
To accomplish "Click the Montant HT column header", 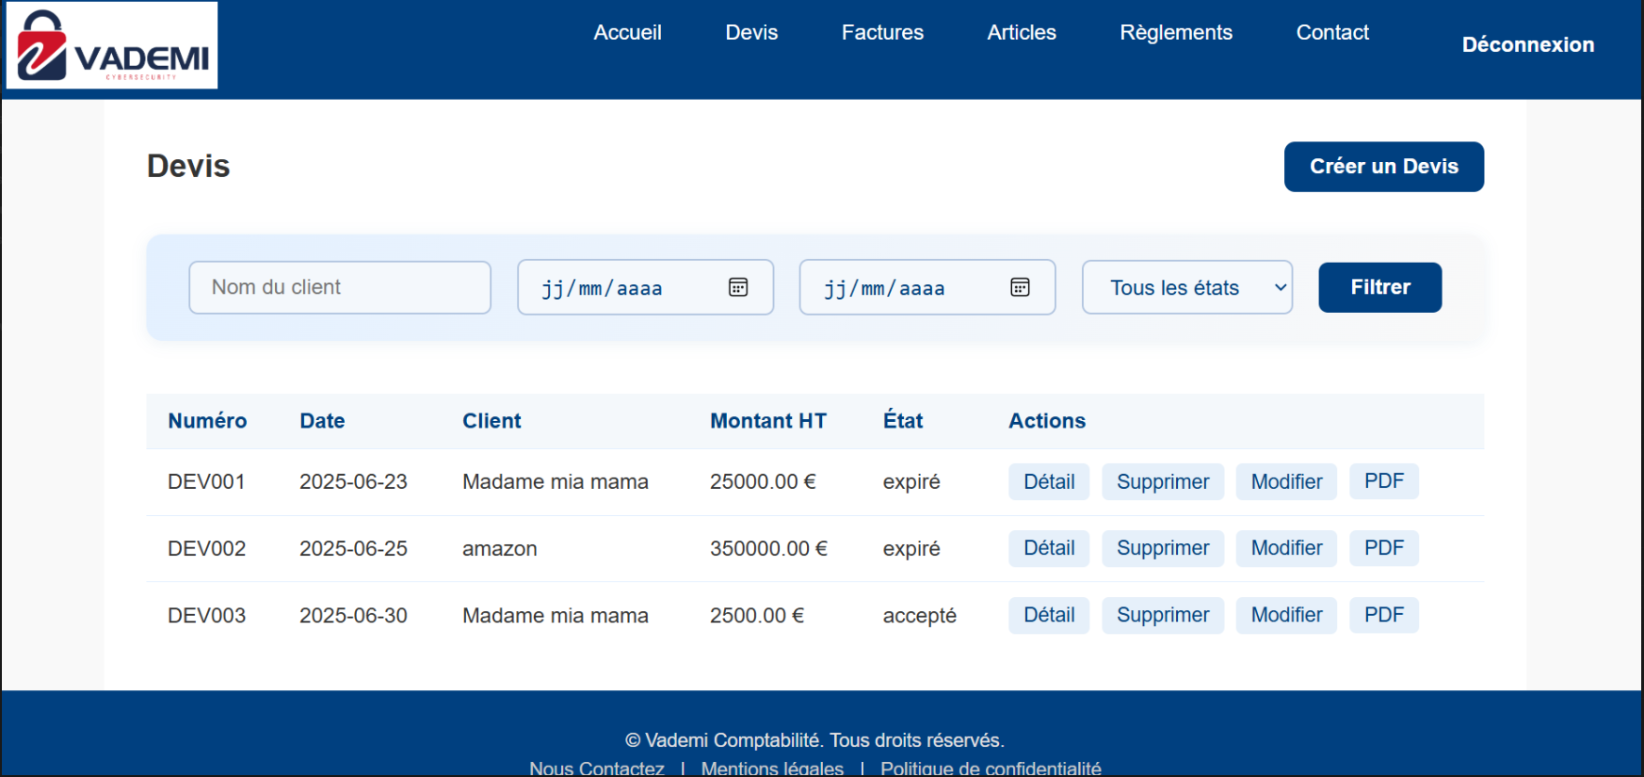I will click(768, 421).
